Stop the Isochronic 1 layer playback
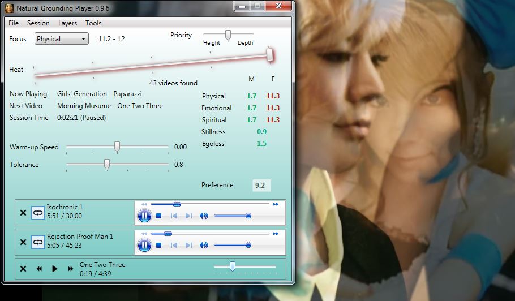Screen dimensions: 515x301 [159, 216]
